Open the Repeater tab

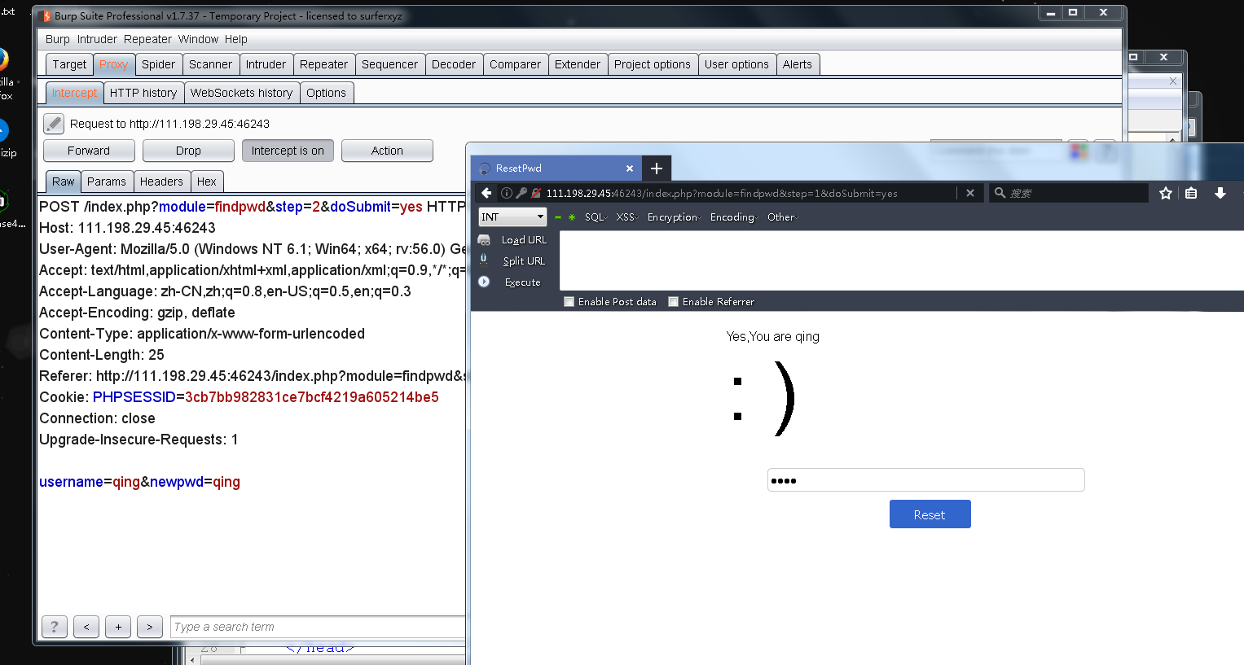click(x=323, y=64)
